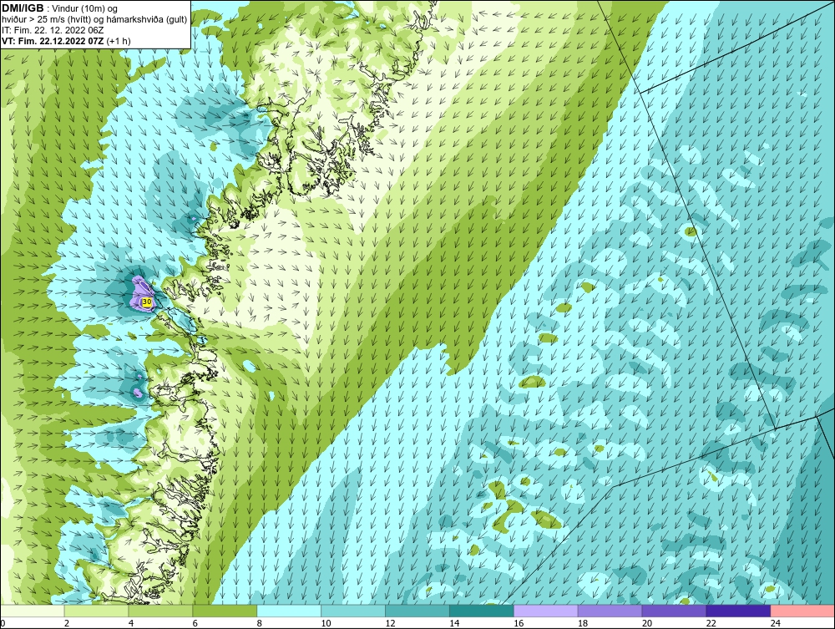Click the 'VT: Fim. 22.12.2022 07Z' line
This screenshot has height=629, width=835.
click(53, 41)
